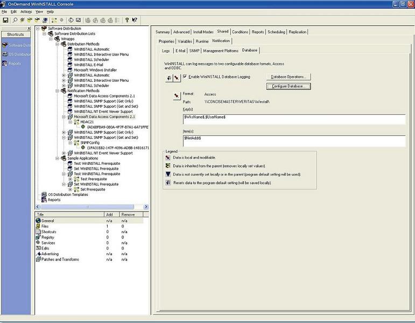Collapse the Software Distribution Lists node
Screen dimensions: 415x323
click(x=44, y=33)
